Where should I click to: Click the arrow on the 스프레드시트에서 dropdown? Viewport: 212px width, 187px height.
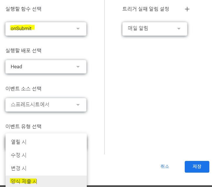78,105
